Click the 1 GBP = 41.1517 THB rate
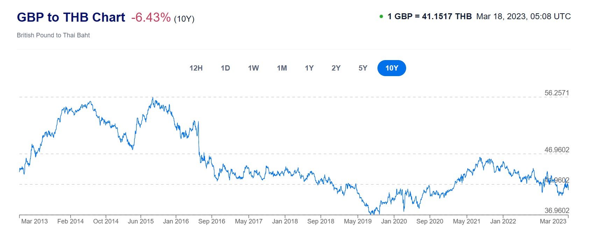The image size is (594, 235). tap(430, 16)
